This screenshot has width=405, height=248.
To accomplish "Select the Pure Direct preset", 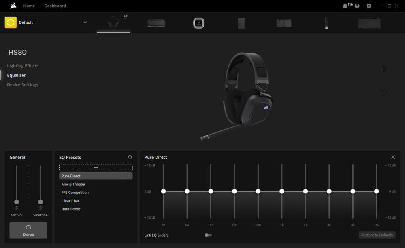I will (x=96, y=176).
